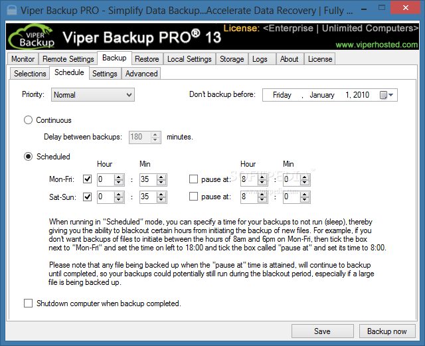Decrease Sat-Sun start minutes
Image resolution: width=425 pixels, height=346 pixels.
click(x=161, y=200)
